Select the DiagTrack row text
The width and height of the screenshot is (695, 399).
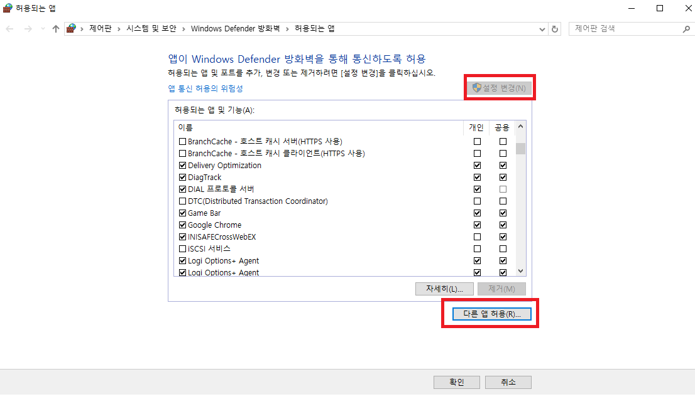click(204, 178)
